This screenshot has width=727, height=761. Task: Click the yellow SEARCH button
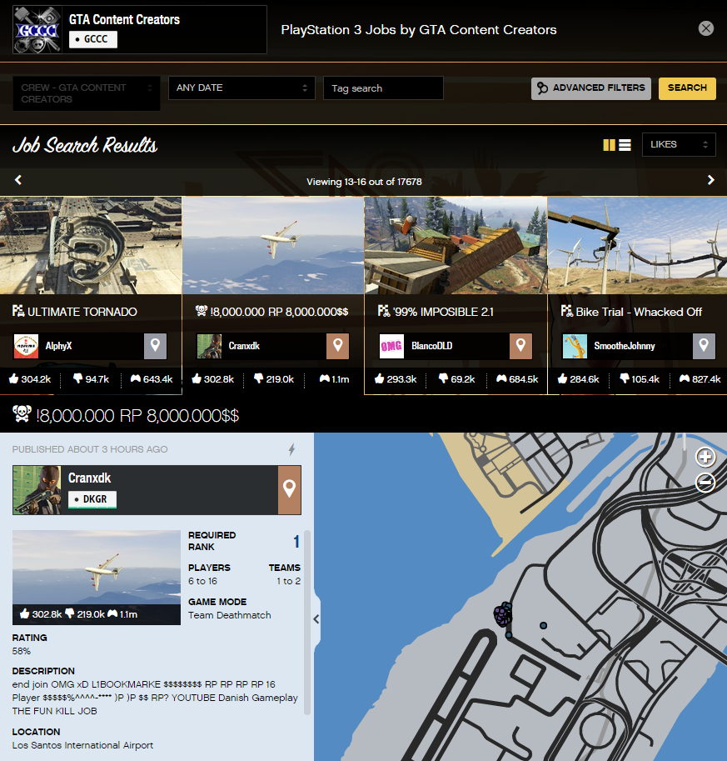(x=686, y=88)
